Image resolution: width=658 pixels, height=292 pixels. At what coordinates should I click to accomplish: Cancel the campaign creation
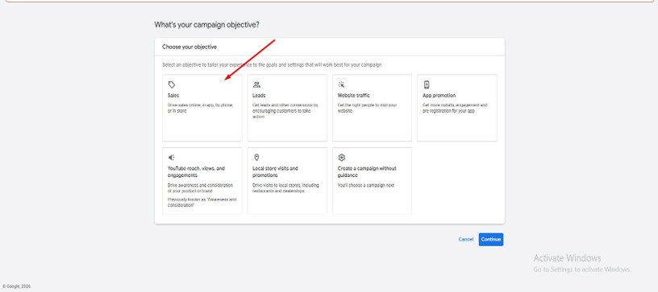466,239
